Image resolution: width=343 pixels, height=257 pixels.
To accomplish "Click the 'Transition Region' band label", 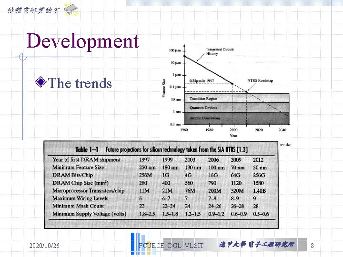I will (x=203, y=99).
